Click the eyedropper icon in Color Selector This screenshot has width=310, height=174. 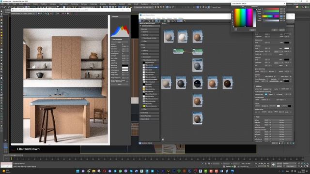coord(236,29)
